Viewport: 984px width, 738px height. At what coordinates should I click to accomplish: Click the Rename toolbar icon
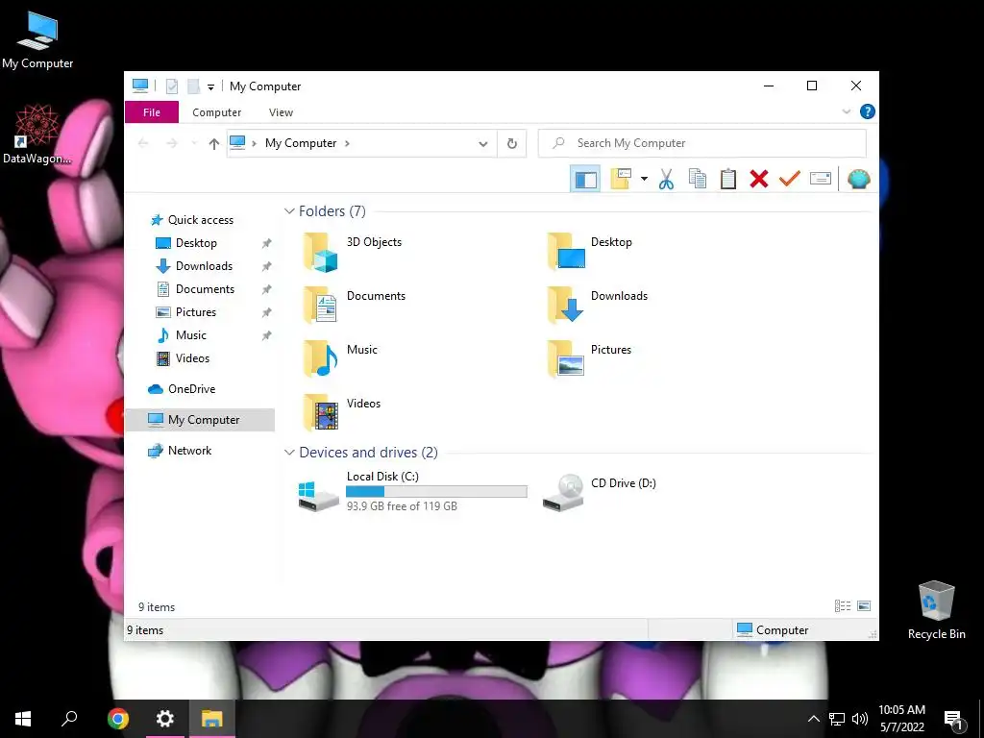click(821, 179)
